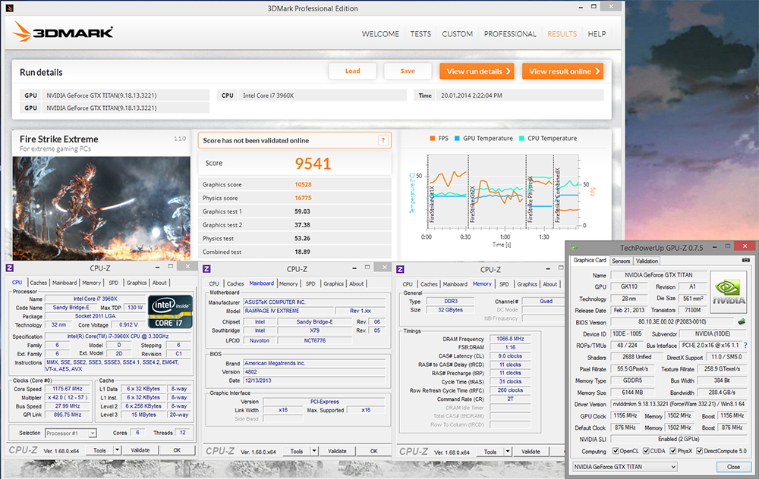Toggle the CUDA checkbox in GPU-Z
759x479 pixels.
point(646,451)
